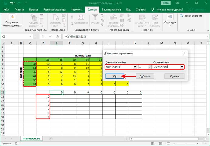Open the Name Box dropdown arrow
This screenshot has width=210, height=146.
click(31, 36)
